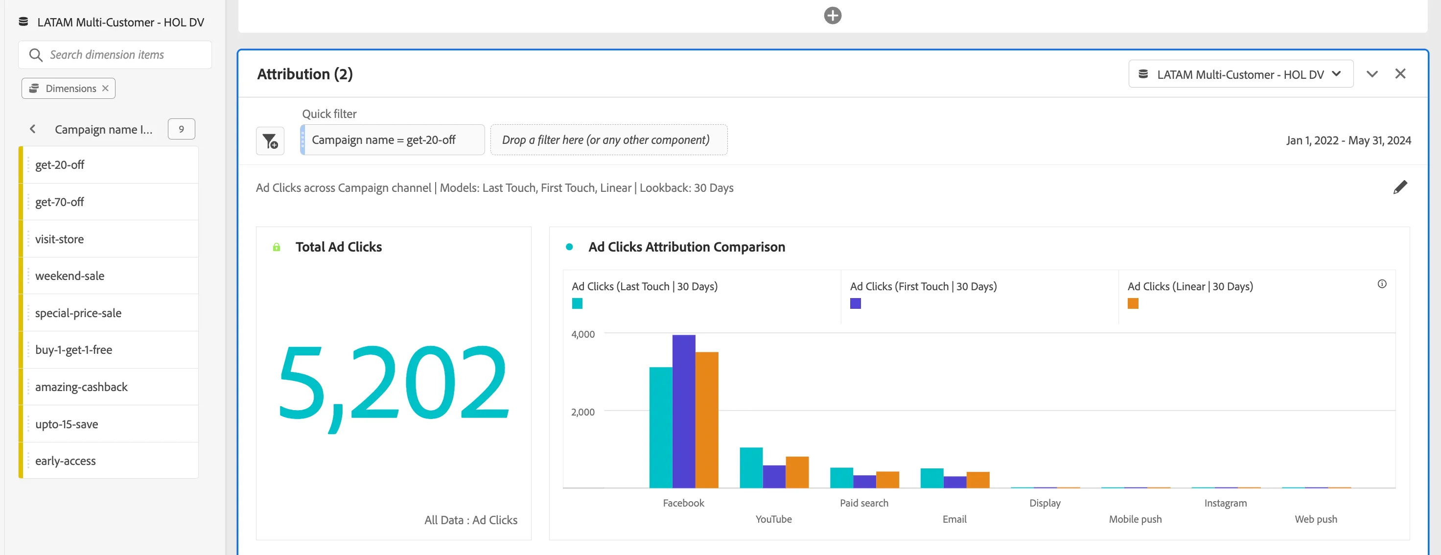Open the date range Jan 1, 2022 - May 31, 2024

pos(1348,140)
